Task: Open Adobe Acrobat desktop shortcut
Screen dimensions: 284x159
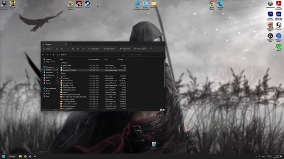Action: pyautogui.click(x=279, y=5)
